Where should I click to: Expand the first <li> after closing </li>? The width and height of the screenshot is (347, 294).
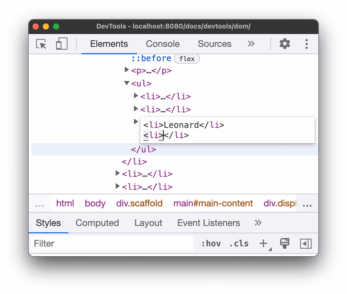(117, 173)
